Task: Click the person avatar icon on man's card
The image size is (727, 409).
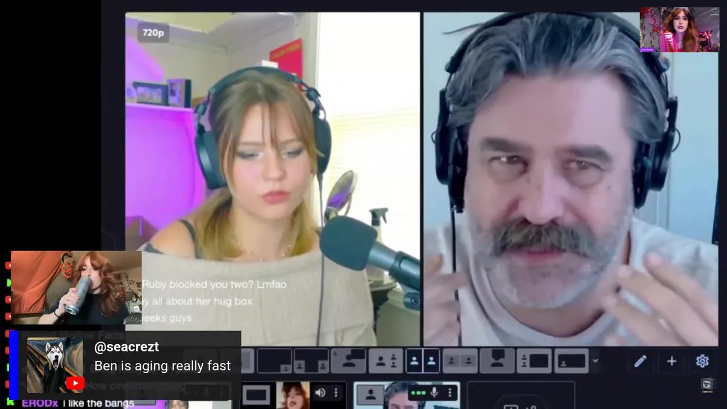Action: 370,394
